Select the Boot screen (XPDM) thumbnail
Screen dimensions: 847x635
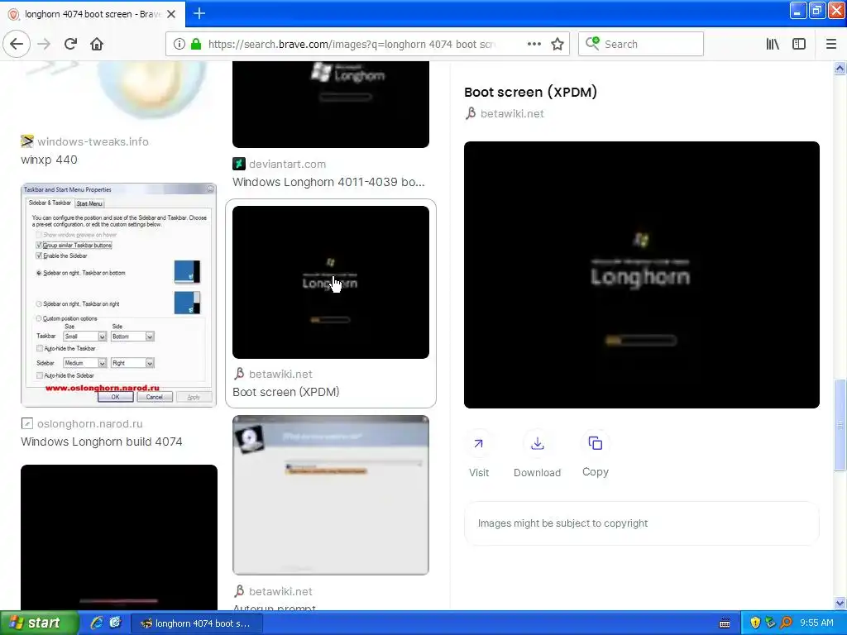click(x=331, y=282)
